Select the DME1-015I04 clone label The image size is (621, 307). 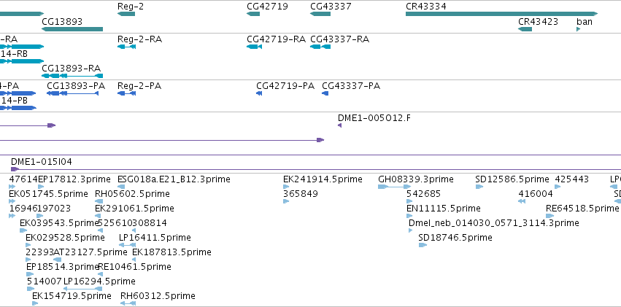click(x=42, y=162)
